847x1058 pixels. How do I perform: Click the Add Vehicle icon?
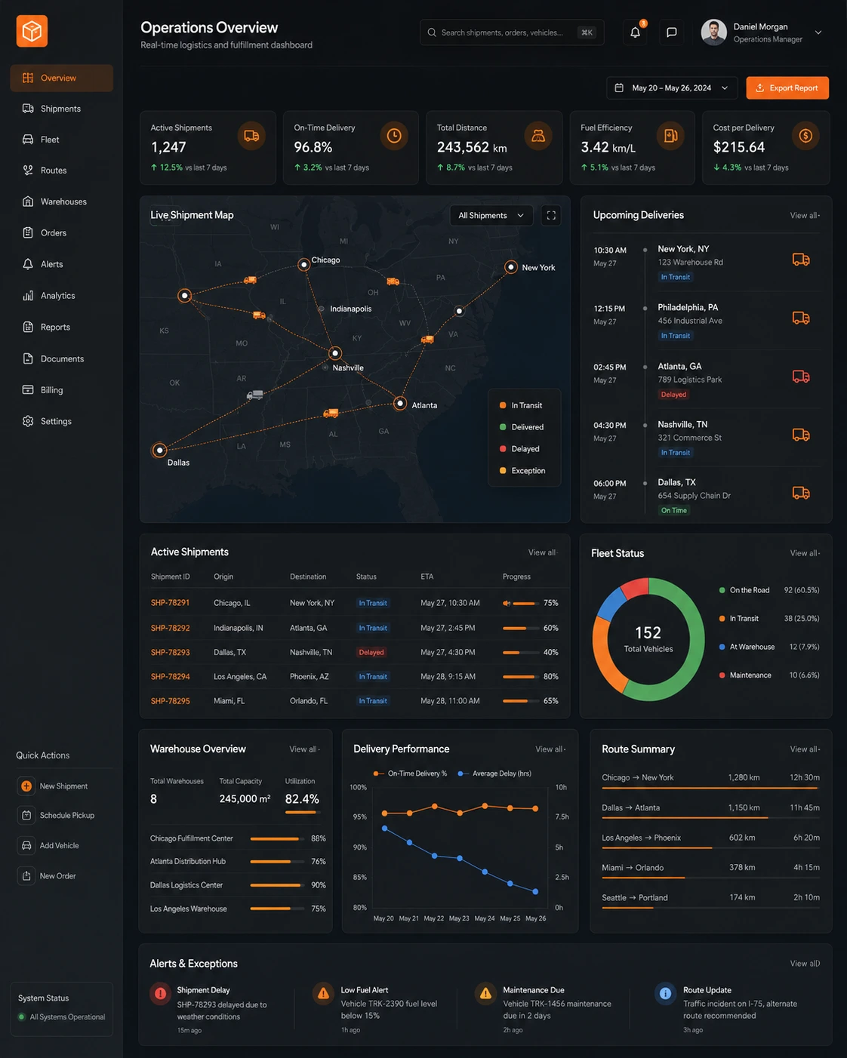pyautogui.click(x=26, y=846)
